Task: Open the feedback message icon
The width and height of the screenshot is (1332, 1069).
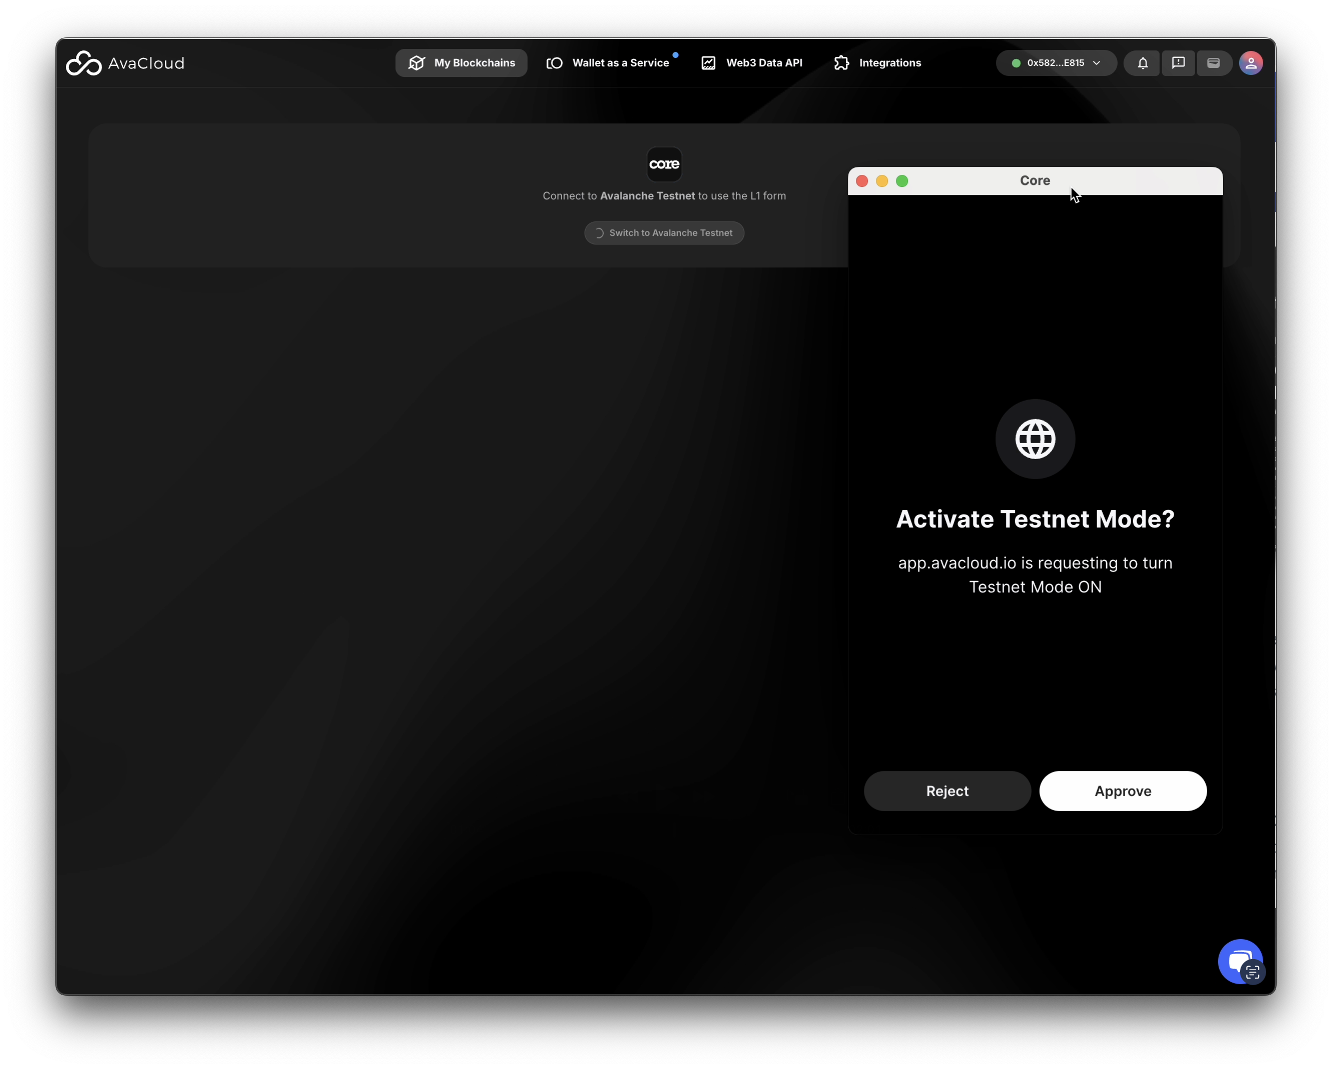Action: point(1178,63)
